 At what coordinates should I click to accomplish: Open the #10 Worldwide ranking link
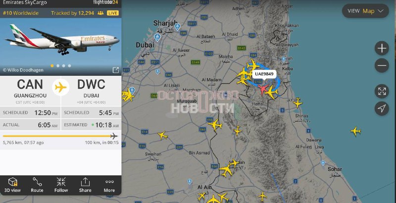pos(21,13)
